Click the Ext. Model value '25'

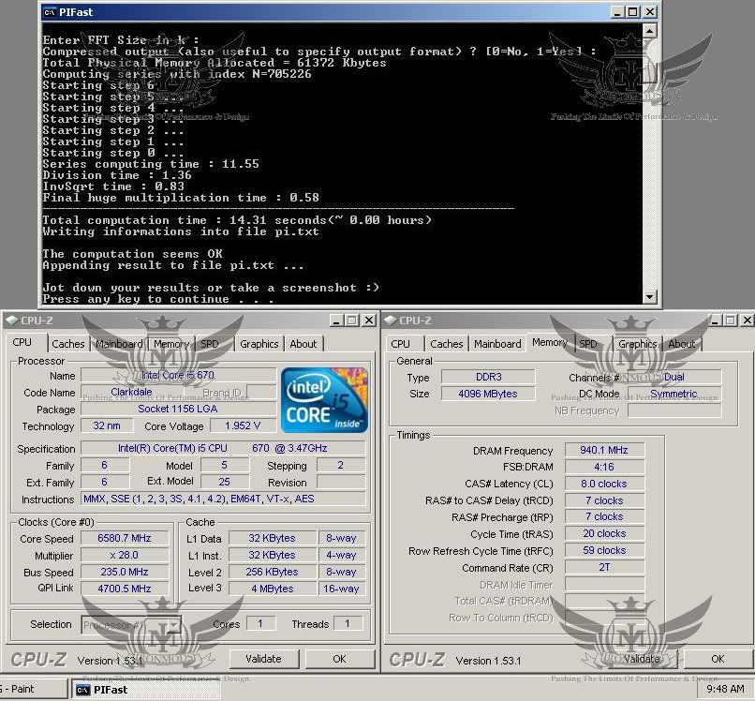(225, 482)
